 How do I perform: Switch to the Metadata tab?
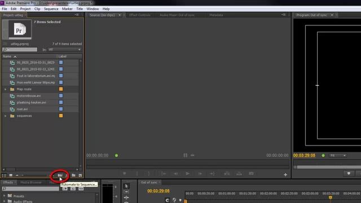pos(216,15)
